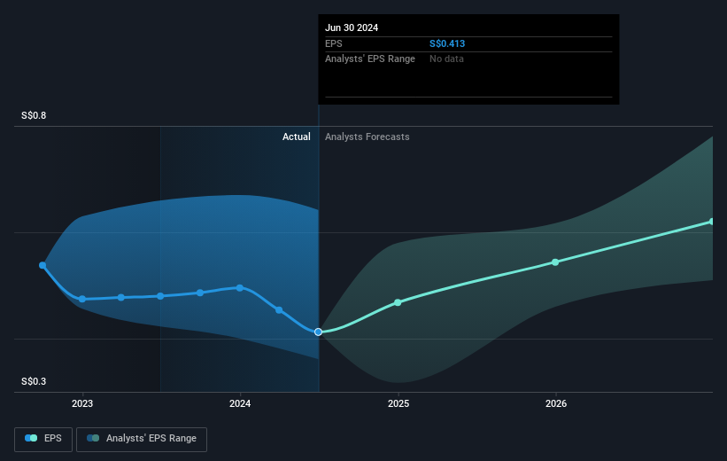The image size is (727, 461).
Task: Select the EPS data point at 2024
Action: click(x=240, y=288)
